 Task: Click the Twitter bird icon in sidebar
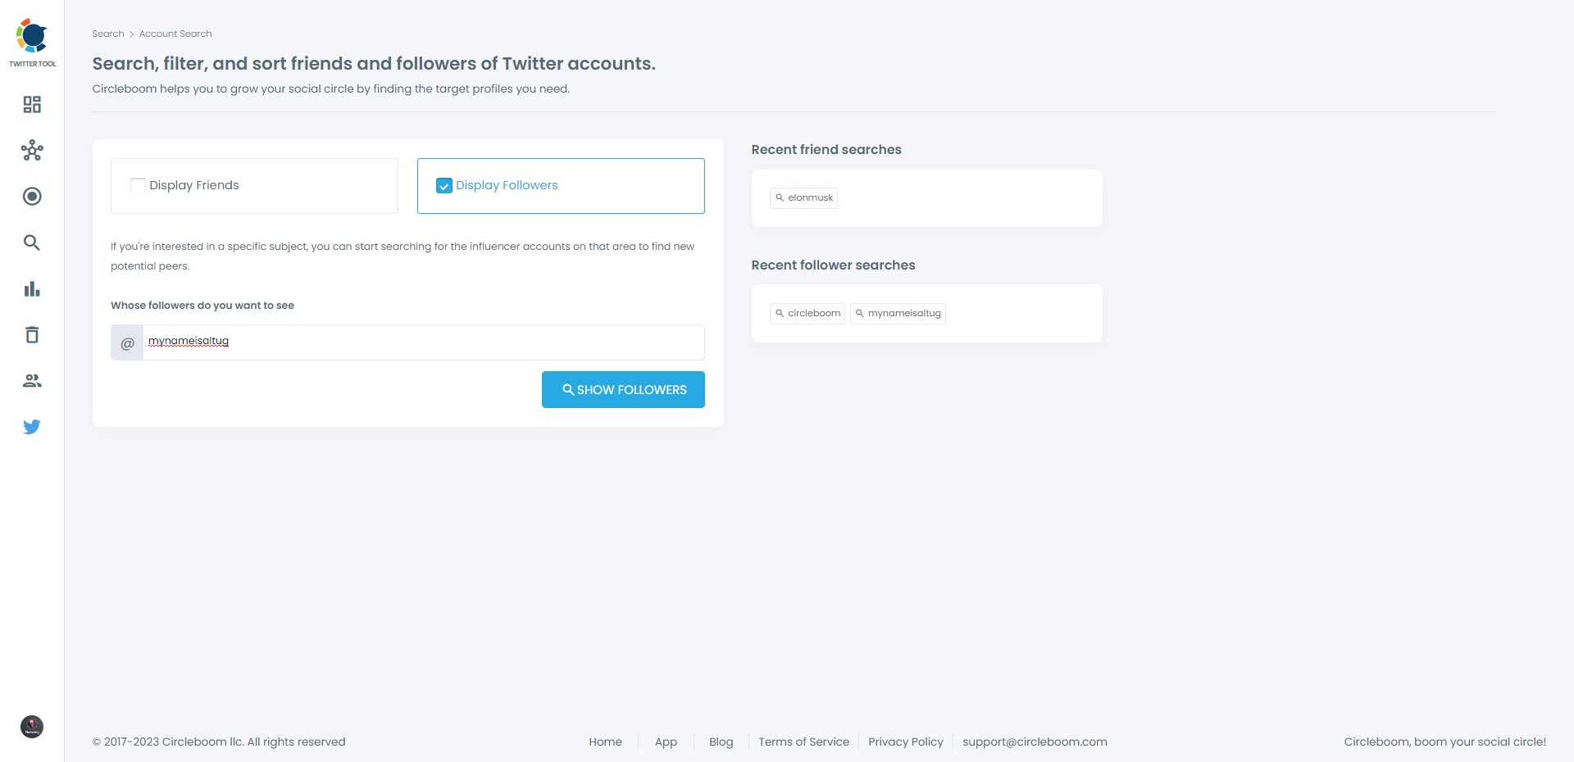point(31,426)
